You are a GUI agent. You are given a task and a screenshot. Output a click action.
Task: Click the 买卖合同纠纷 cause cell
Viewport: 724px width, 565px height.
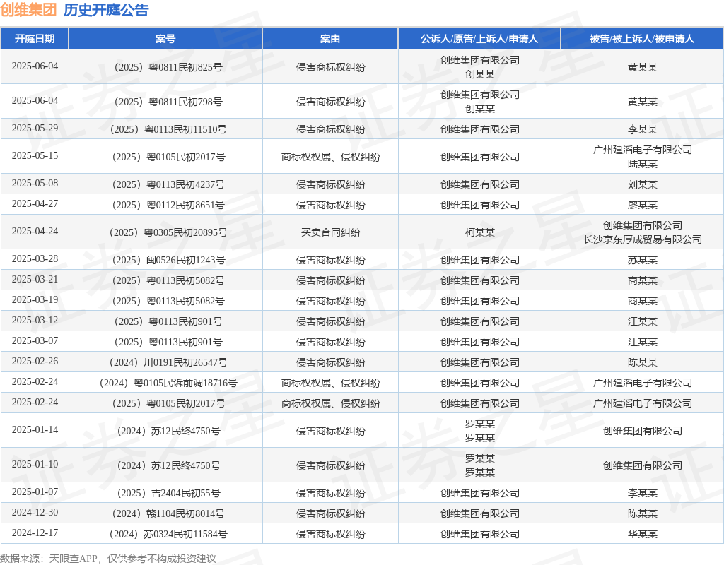click(x=331, y=233)
